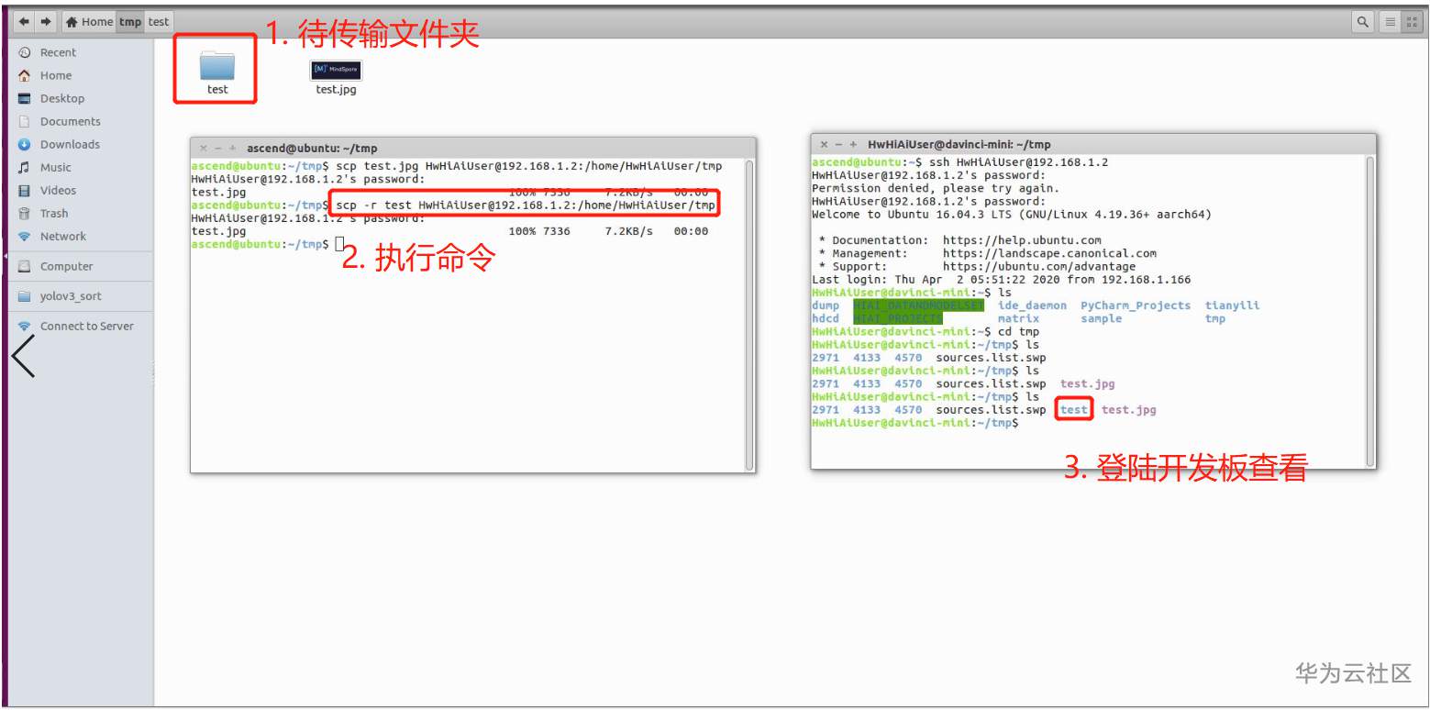The image size is (1430, 710).
Task: Select the tmp path bar segment
Action: tap(130, 21)
